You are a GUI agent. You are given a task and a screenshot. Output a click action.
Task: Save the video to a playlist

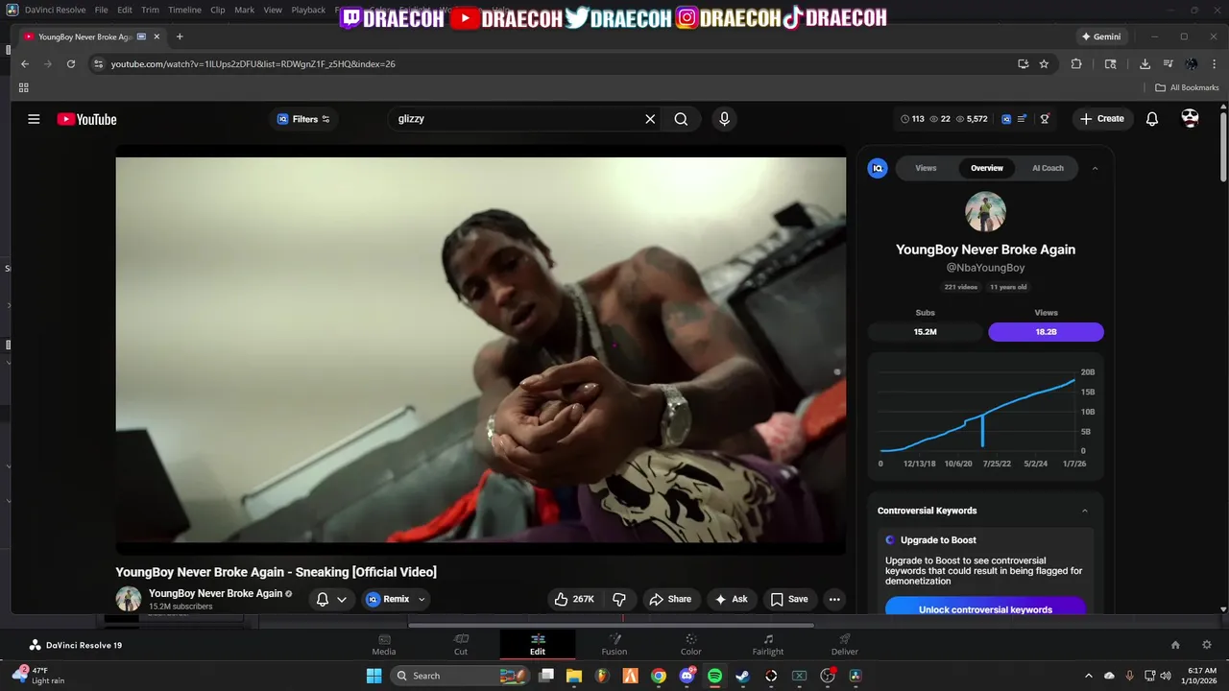pos(789,599)
